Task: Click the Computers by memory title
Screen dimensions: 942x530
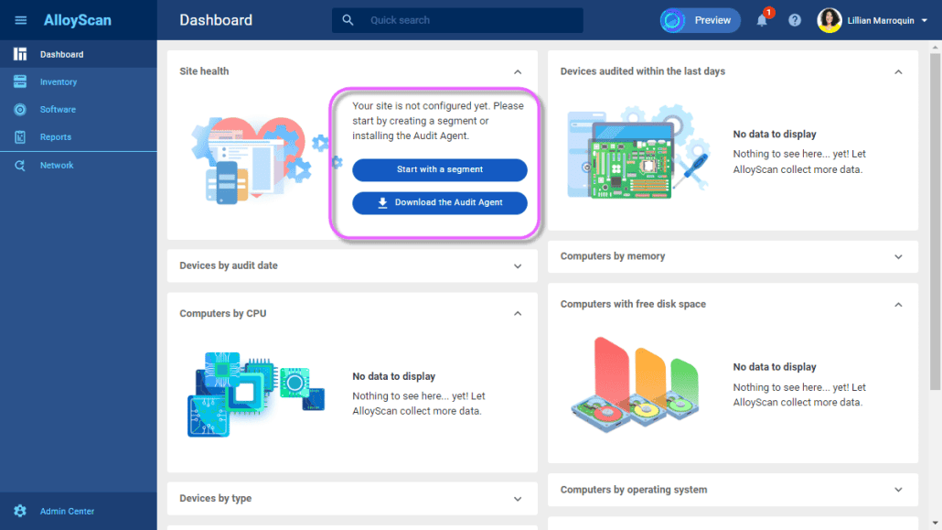Action: pos(613,256)
